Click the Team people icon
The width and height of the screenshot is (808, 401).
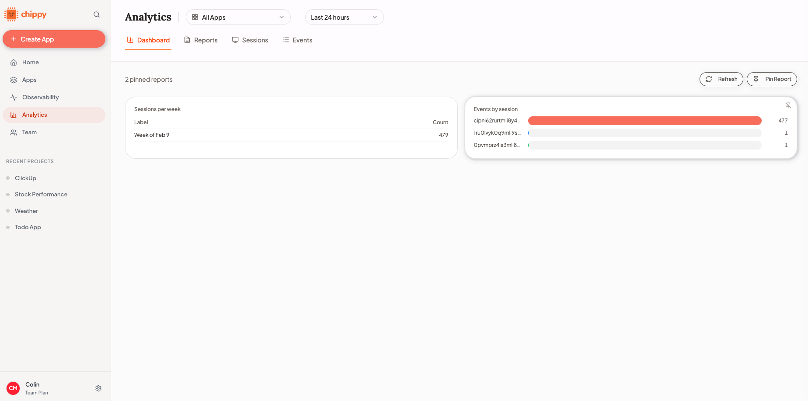tap(14, 132)
